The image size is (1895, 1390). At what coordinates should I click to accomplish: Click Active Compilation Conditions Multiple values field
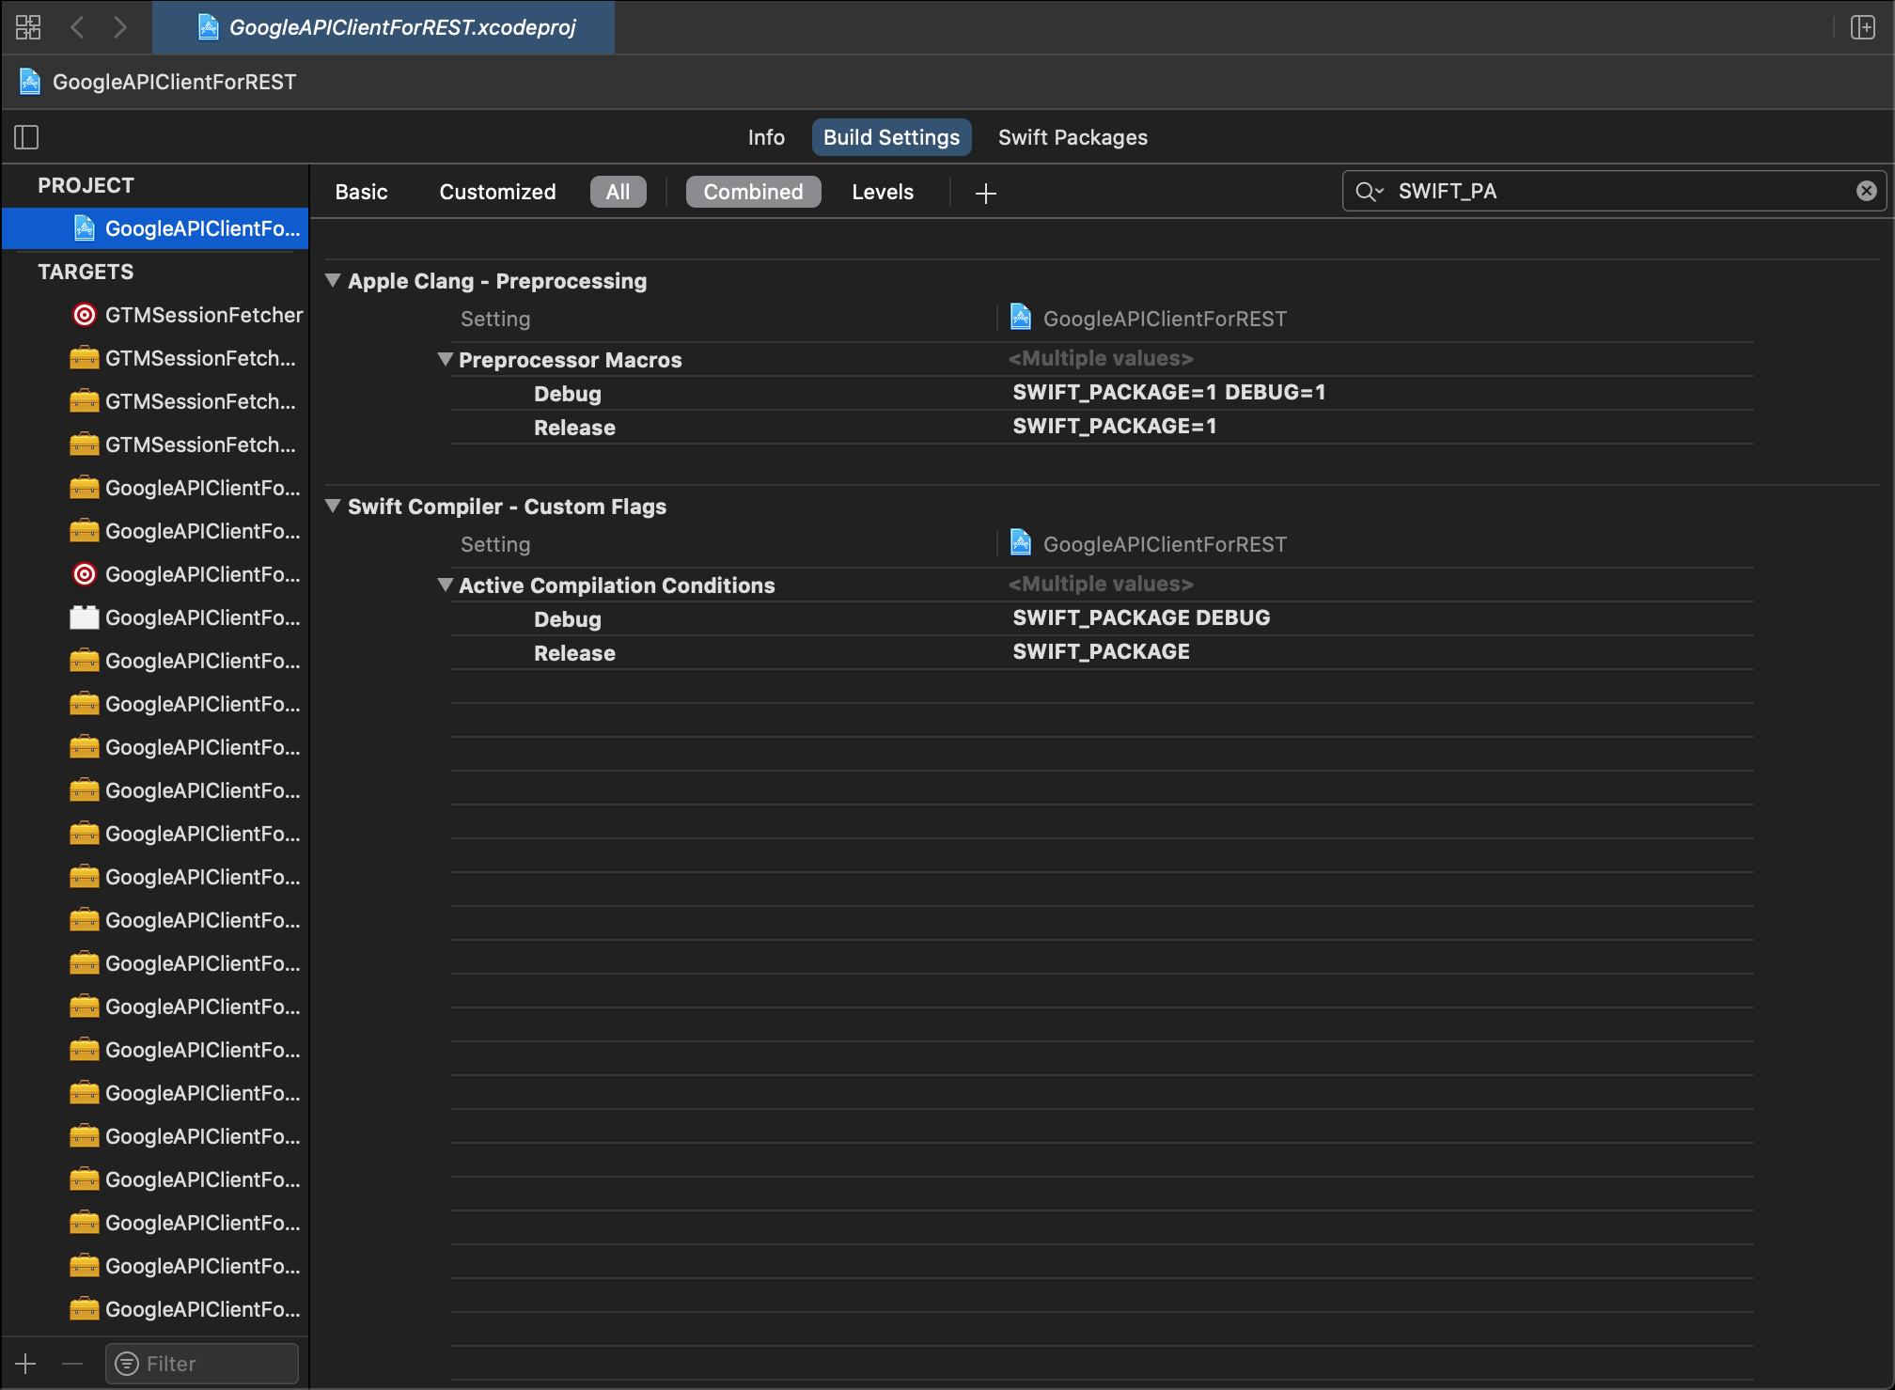[1100, 585]
